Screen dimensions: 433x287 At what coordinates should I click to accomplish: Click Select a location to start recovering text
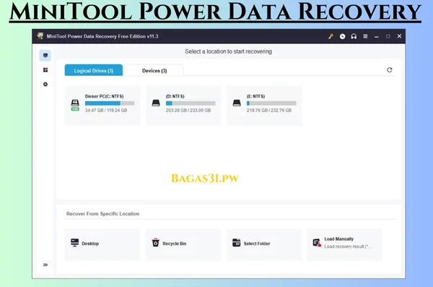tap(228, 51)
